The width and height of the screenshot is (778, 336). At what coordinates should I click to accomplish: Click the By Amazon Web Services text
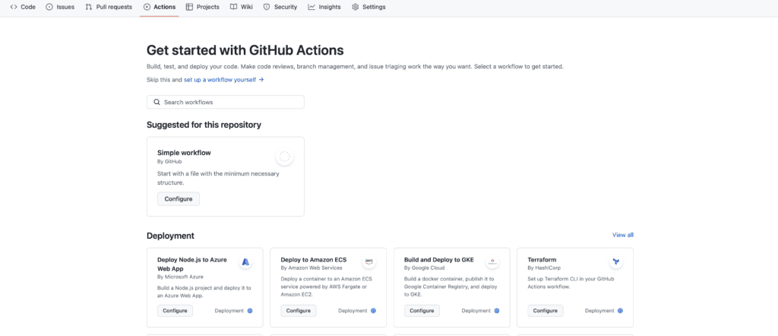point(312,268)
